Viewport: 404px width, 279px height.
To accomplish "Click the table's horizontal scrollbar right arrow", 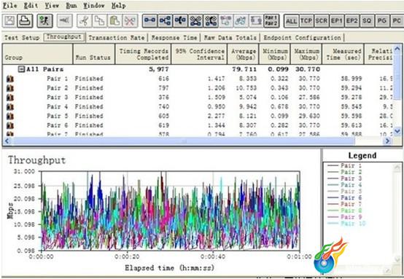I will 387,141.
